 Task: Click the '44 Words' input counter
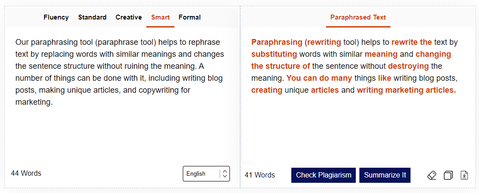(26, 173)
